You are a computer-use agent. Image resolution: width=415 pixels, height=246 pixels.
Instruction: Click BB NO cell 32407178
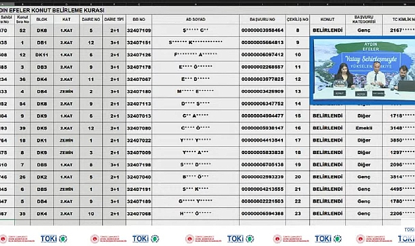click(x=139, y=67)
